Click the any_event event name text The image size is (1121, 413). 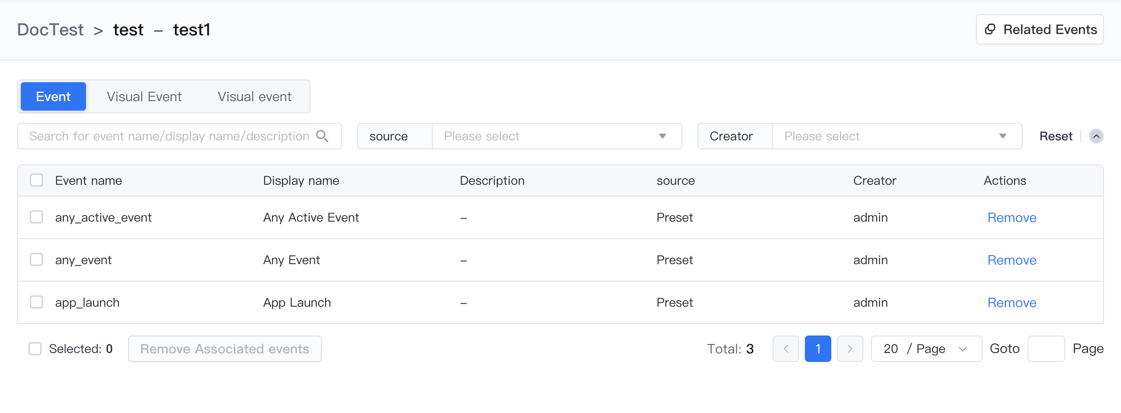point(83,260)
